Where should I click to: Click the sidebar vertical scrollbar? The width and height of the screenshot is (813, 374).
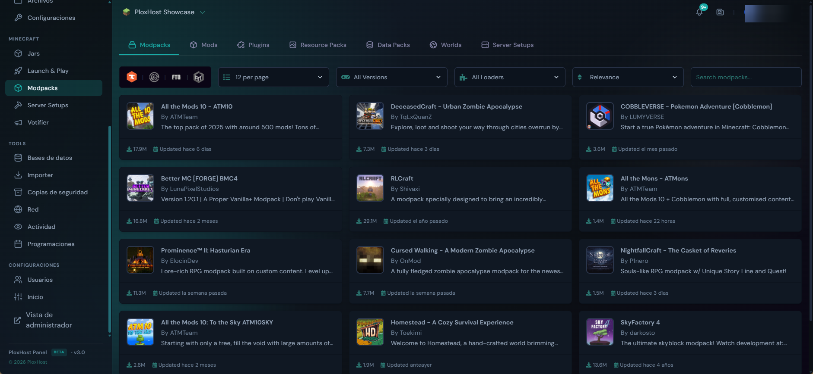pyautogui.click(x=110, y=228)
